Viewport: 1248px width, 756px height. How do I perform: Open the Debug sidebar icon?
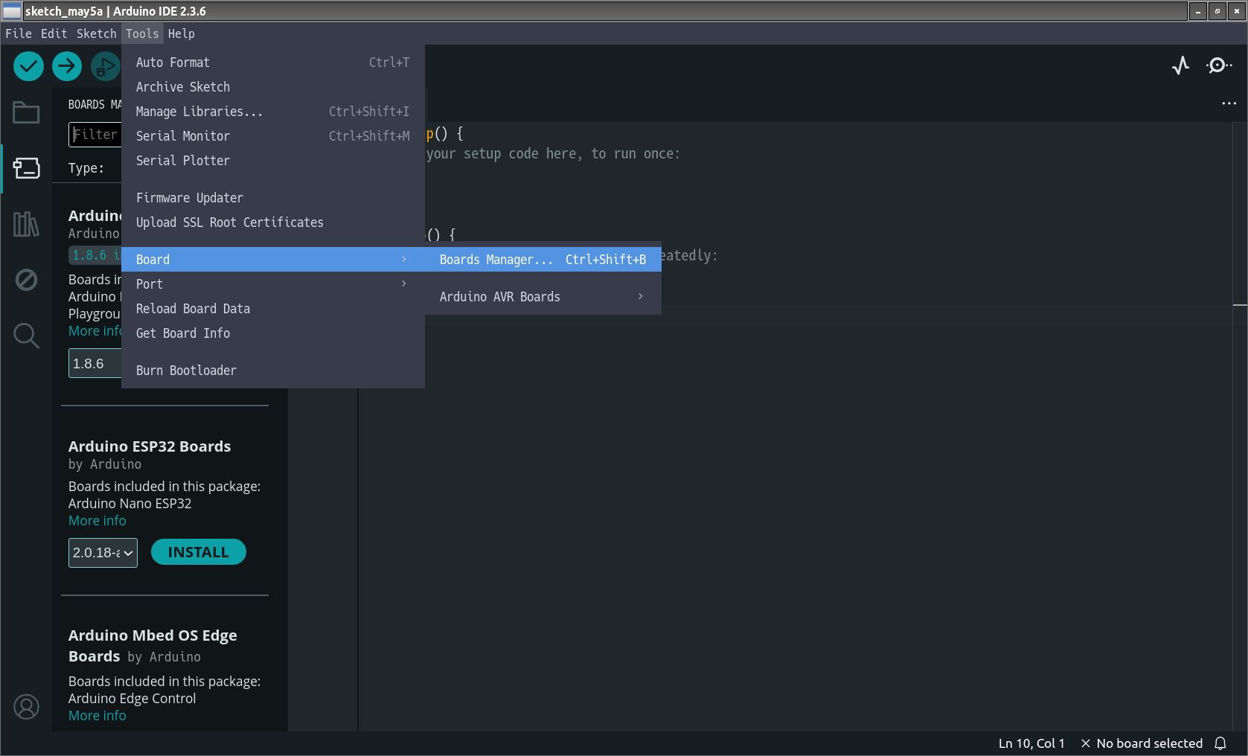click(26, 280)
